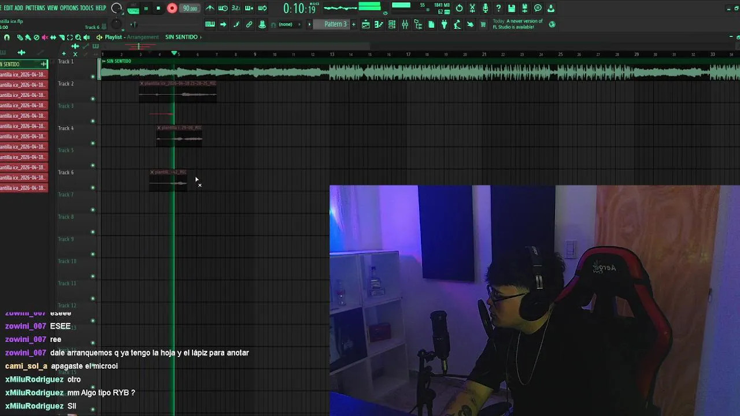Select the pink mute tool
This screenshot has width=740, height=416.
click(x=45, y=37)
